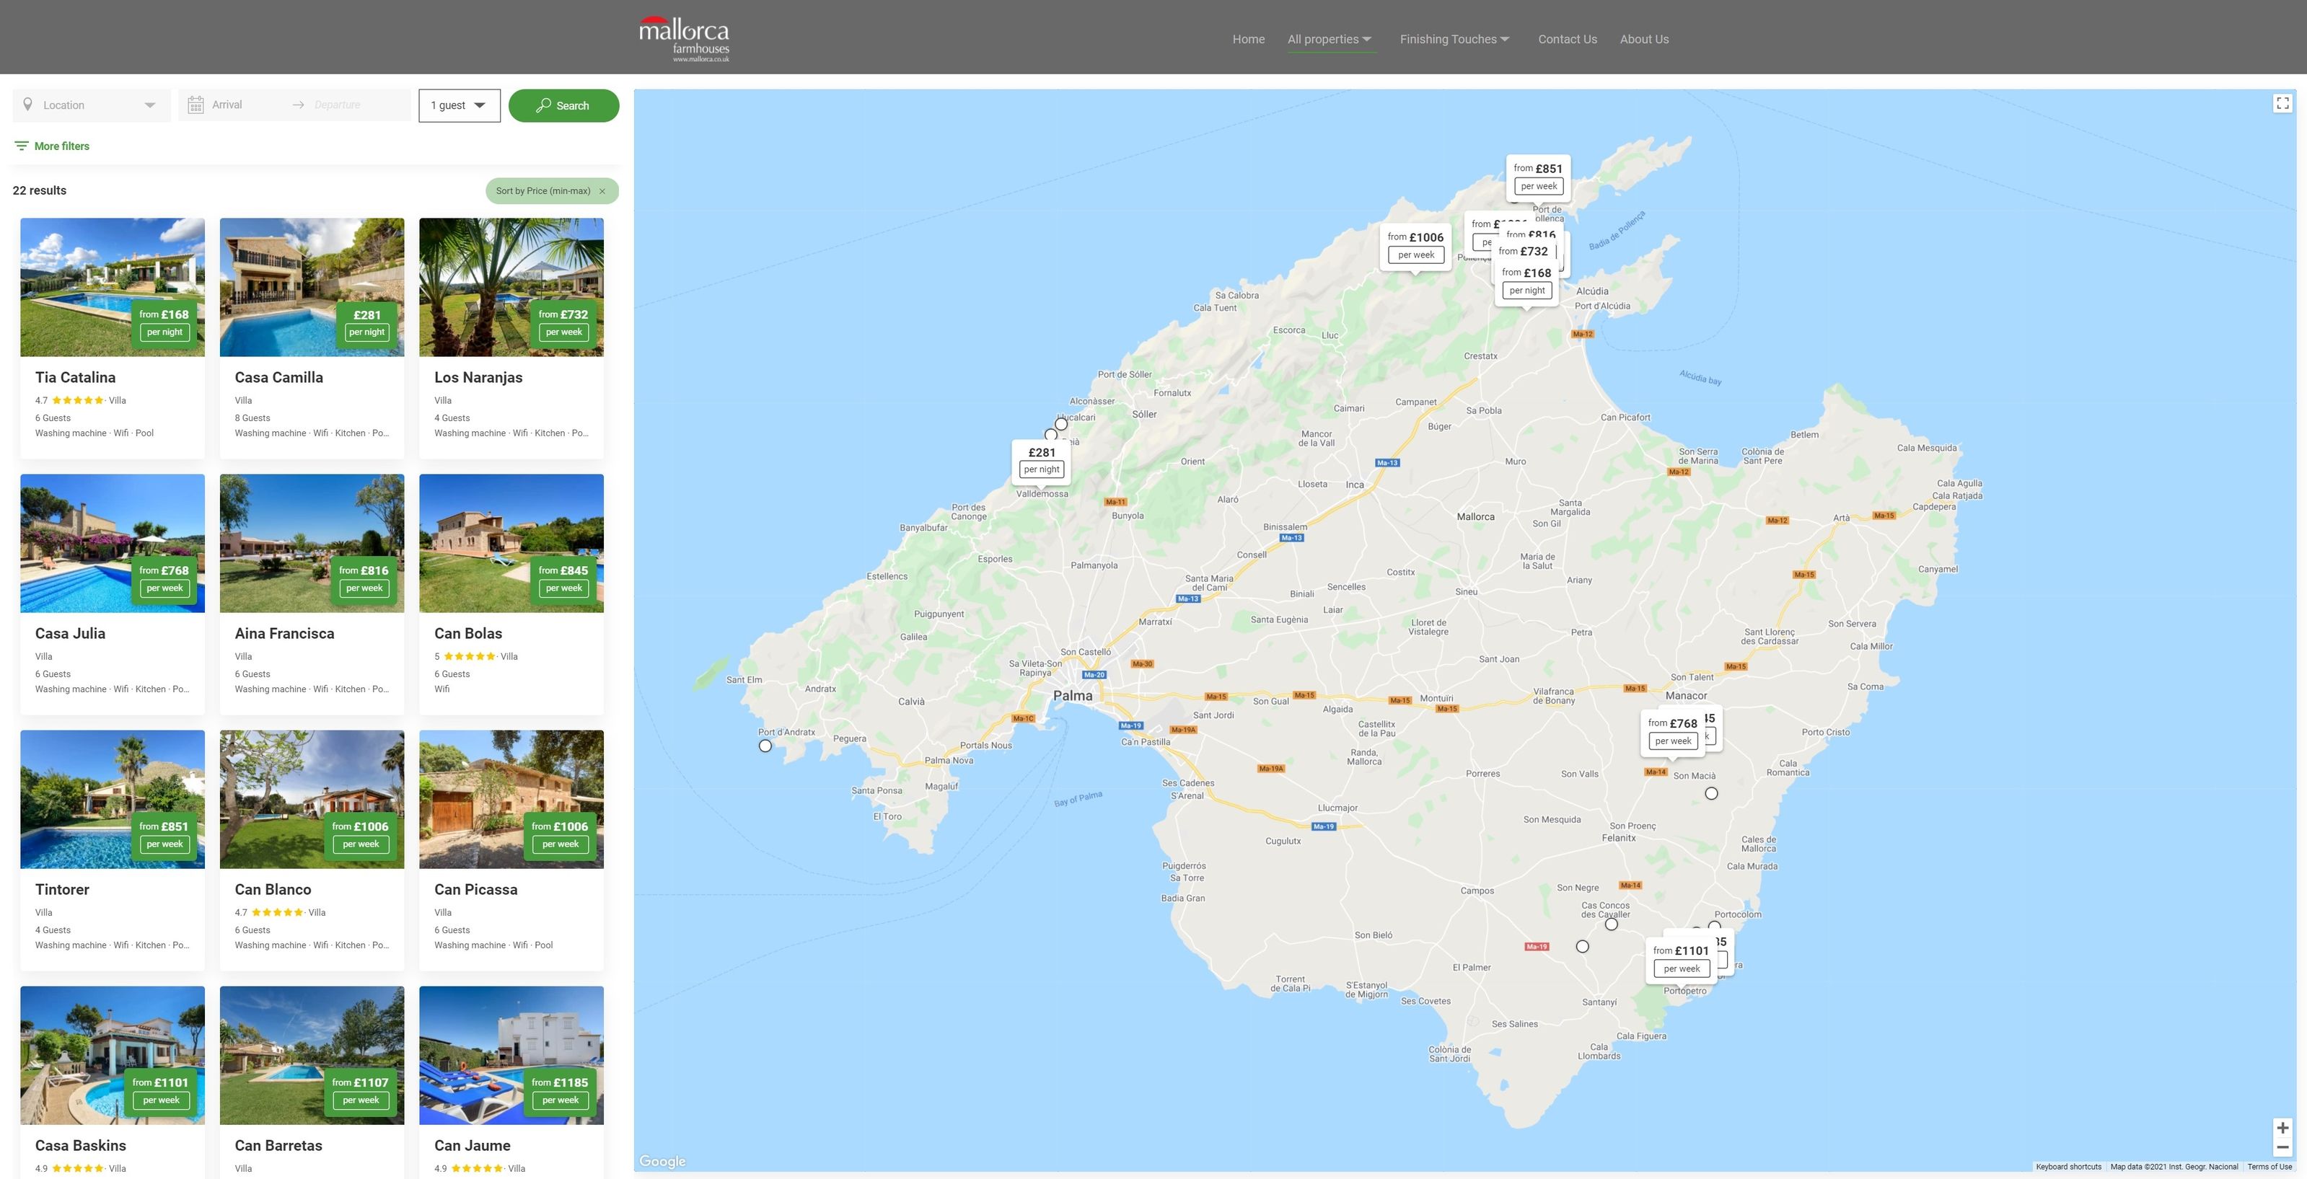The height and width of the screenshot is (1179, 2307).
Task: Open the map Terms of Use
Action: [2269, 1167]
